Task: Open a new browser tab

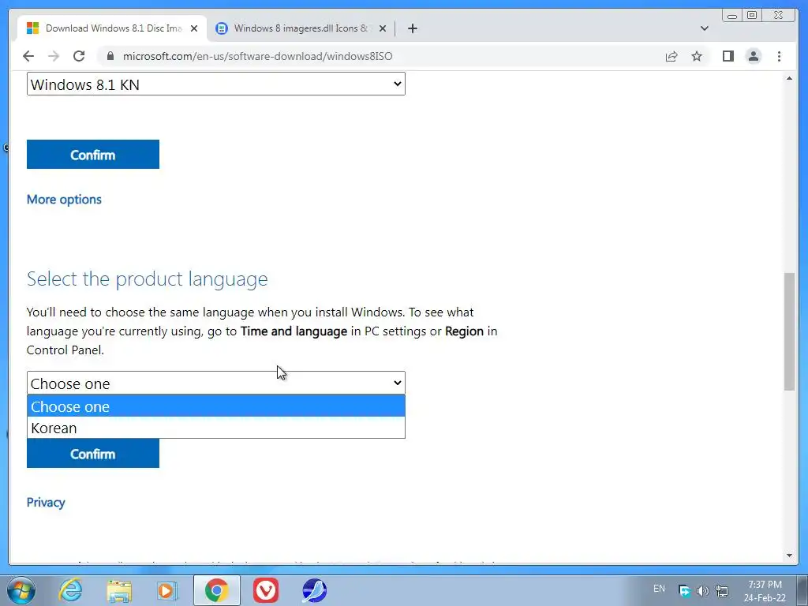Action: (x=412, y=28)
